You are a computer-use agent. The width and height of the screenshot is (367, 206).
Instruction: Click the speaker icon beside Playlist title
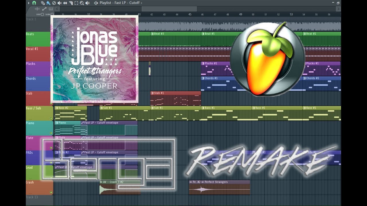coord(96,3)
